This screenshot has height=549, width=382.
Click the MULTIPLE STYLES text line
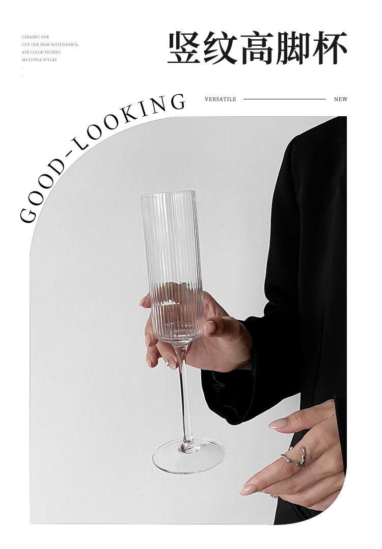pos(39,60)
